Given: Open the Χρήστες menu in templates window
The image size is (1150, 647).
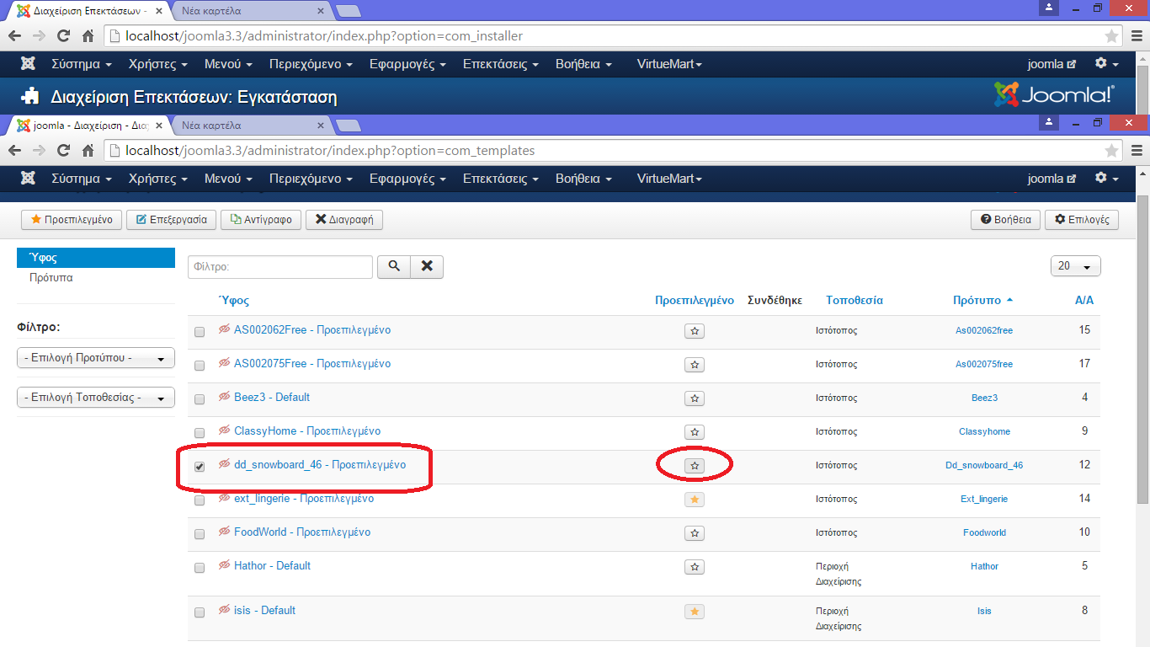Looking at the screenshot, I should (x=157, y=179).
